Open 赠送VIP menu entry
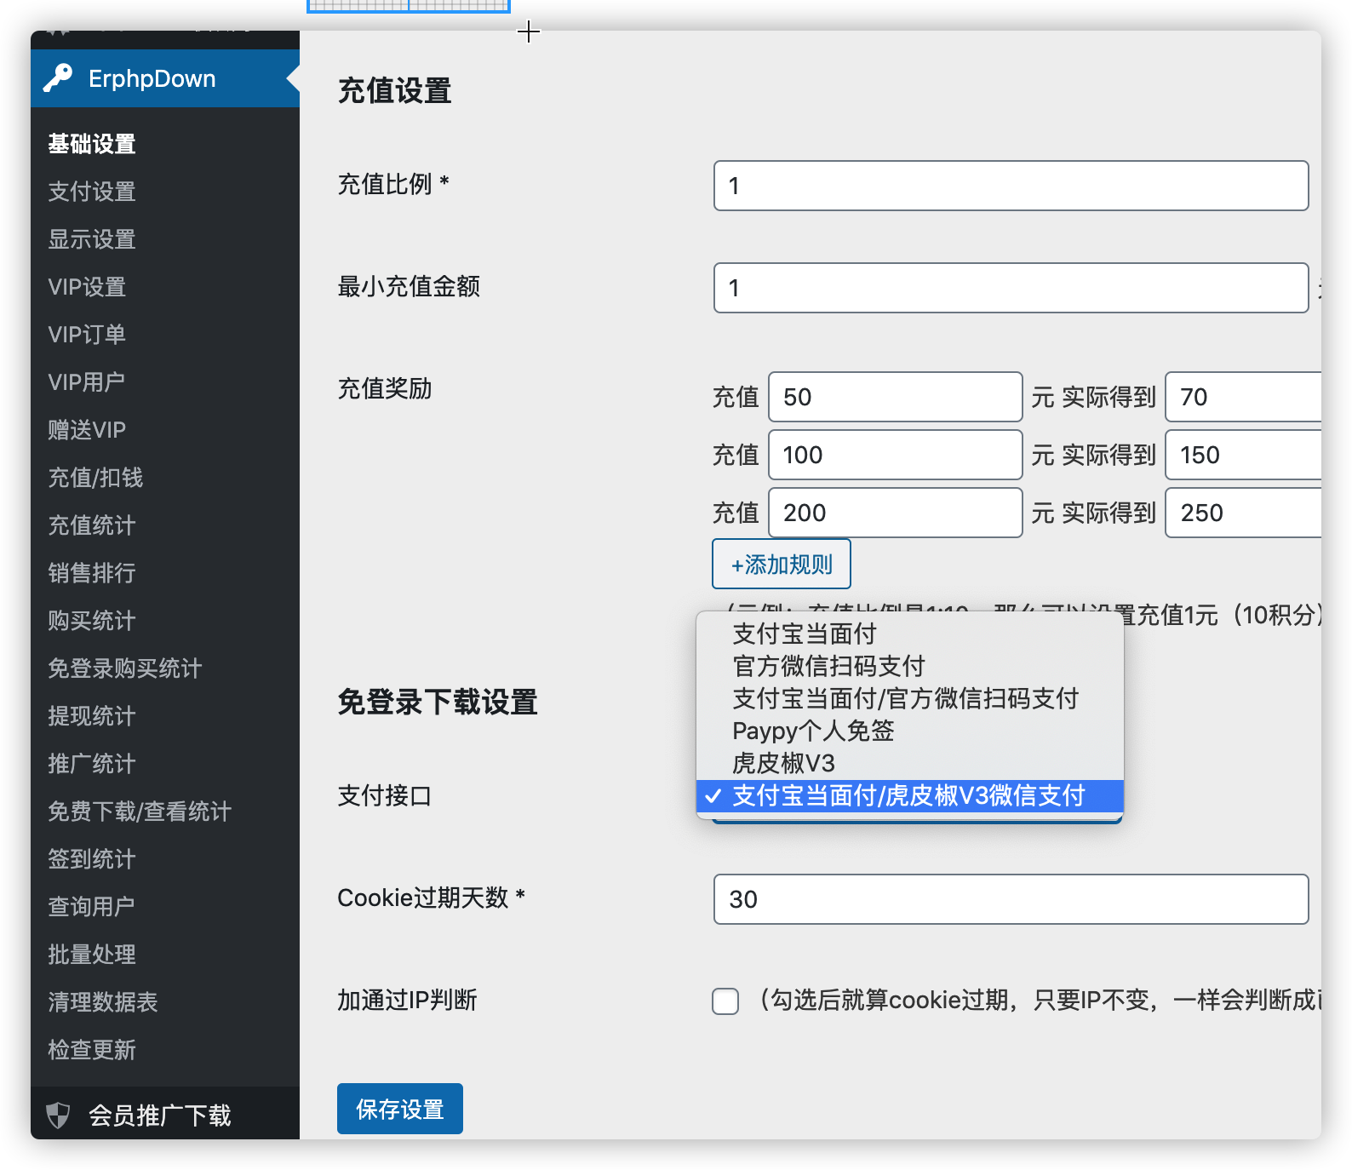 point(87,430)
